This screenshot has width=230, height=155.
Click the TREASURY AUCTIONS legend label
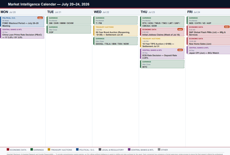[x=61, y=150]
